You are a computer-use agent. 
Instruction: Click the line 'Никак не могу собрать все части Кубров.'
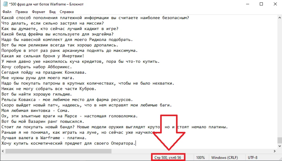pyautogui.click(x=49, y=89)
